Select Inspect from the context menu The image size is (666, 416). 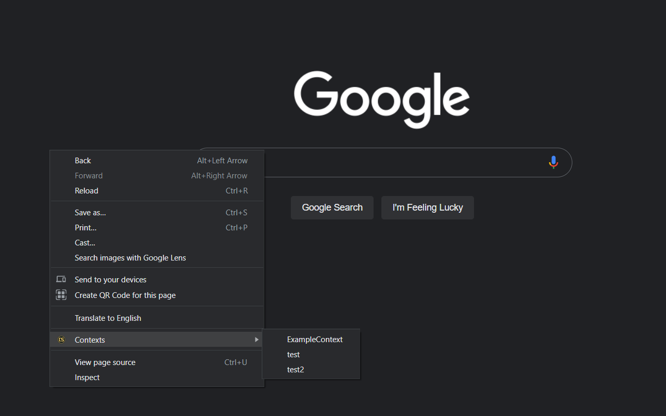[x=157, y=378]
